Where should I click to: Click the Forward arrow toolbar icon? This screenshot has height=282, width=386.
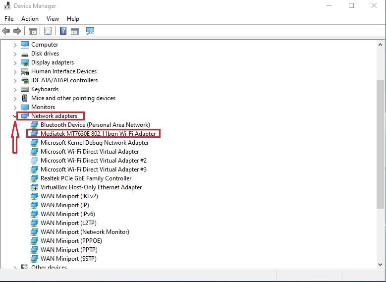point(17,31)
